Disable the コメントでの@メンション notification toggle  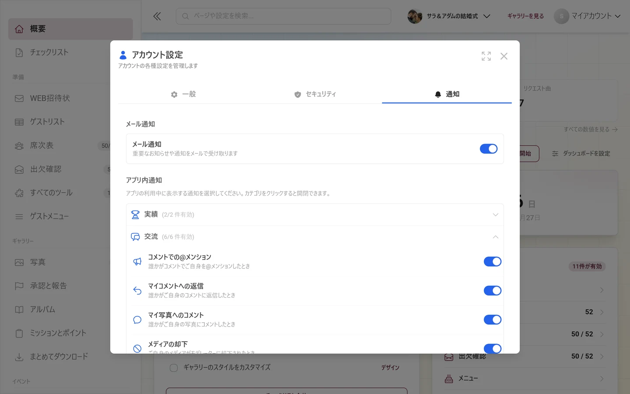pos(493,261)
